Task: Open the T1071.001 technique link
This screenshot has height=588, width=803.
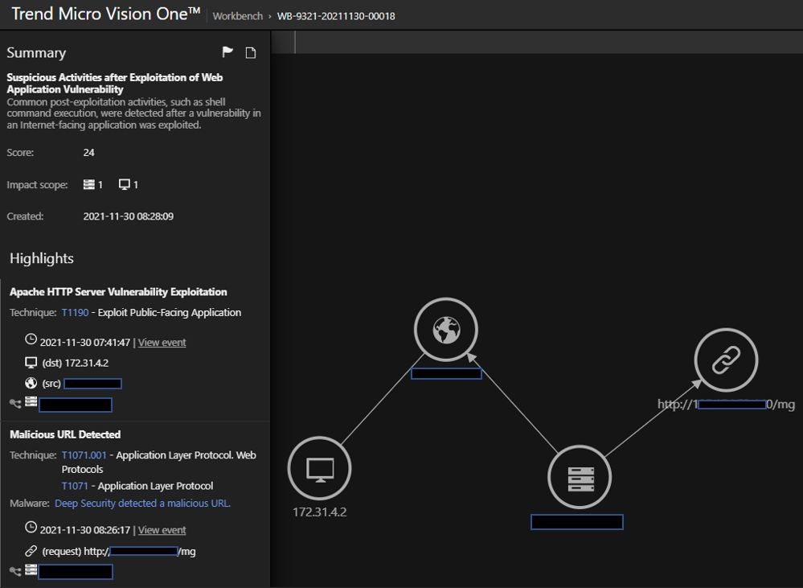Action: click(x=84, y=455)
